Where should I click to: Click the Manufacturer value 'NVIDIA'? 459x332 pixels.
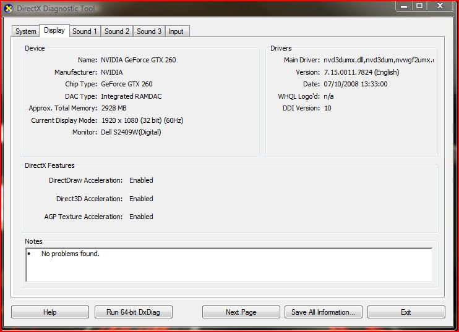[111, 72]
